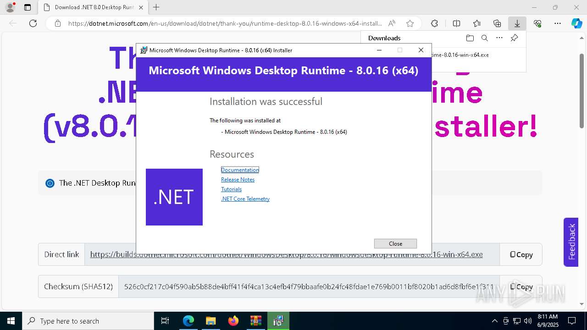
Task: Open a new Edge tab
Action: 156,7
